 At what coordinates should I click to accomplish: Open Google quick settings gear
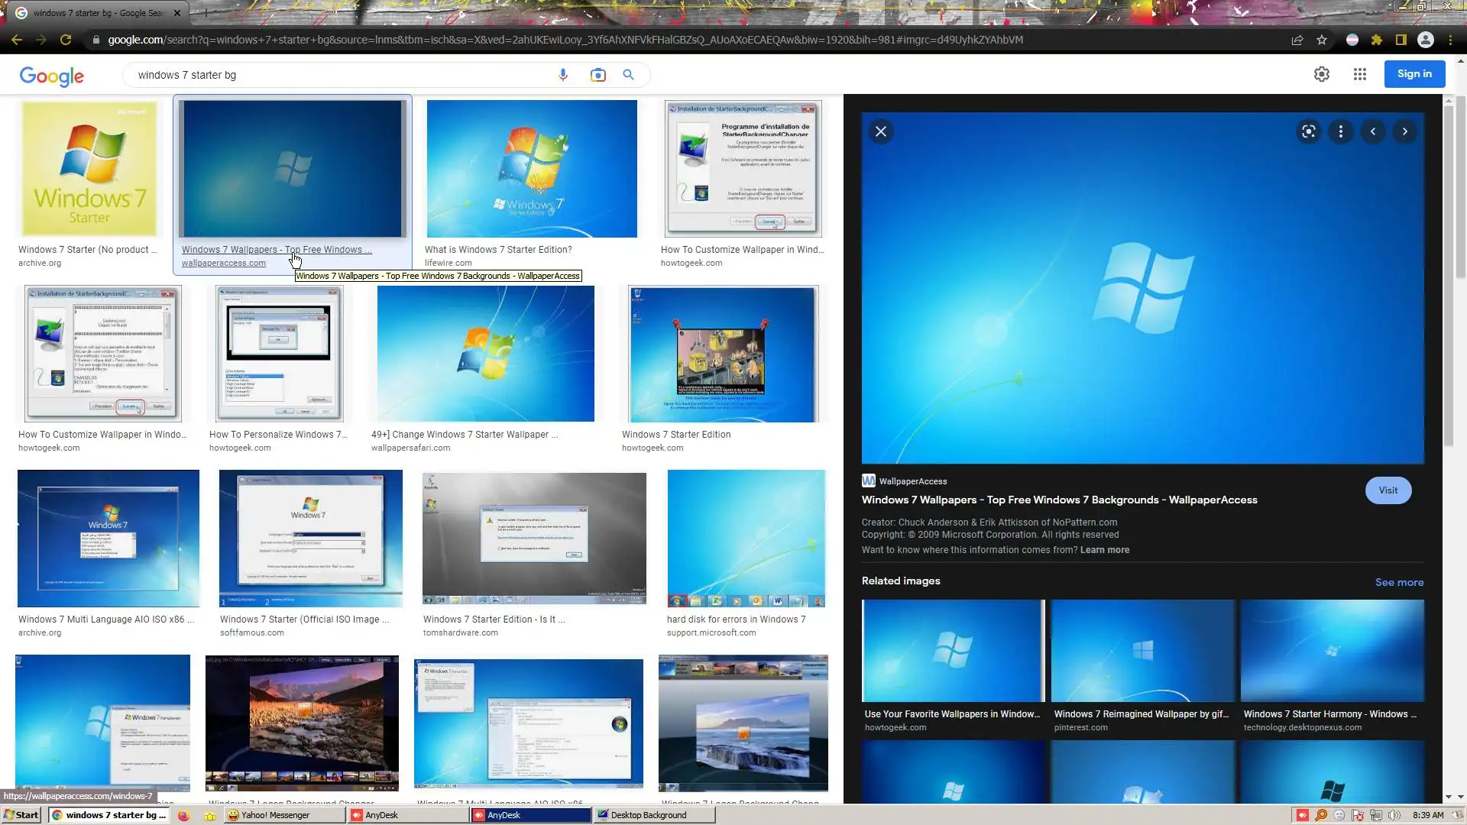(x=1322, y=74)
